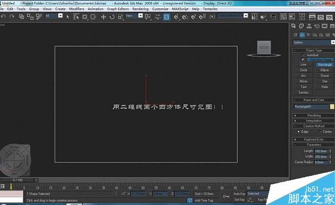Click Use Pivot Point Center icon
The width and height of the screenshot is (335, 205).
click(x=148, y=17)
